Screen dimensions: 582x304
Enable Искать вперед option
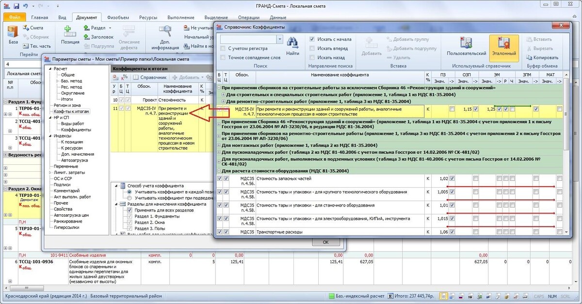click(312, 48)
